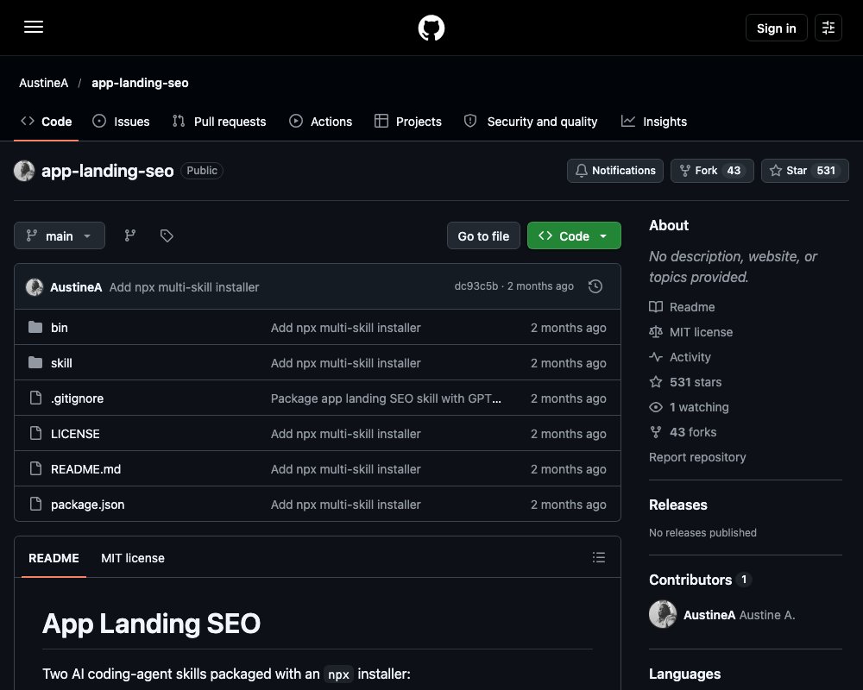The height and width of the screenshot is (690, 863).
Task: Switch to the Issues tab
Action: (x=121, y=122)
